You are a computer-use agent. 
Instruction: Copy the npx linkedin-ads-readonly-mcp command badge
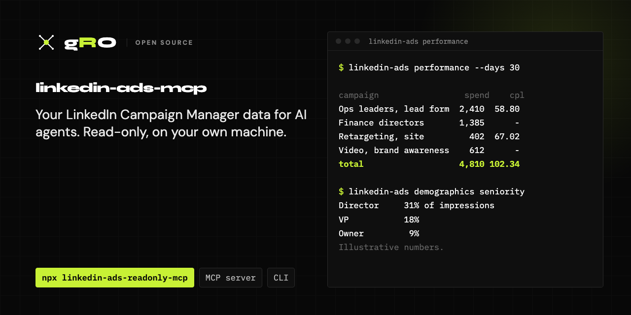coord(115,278)
